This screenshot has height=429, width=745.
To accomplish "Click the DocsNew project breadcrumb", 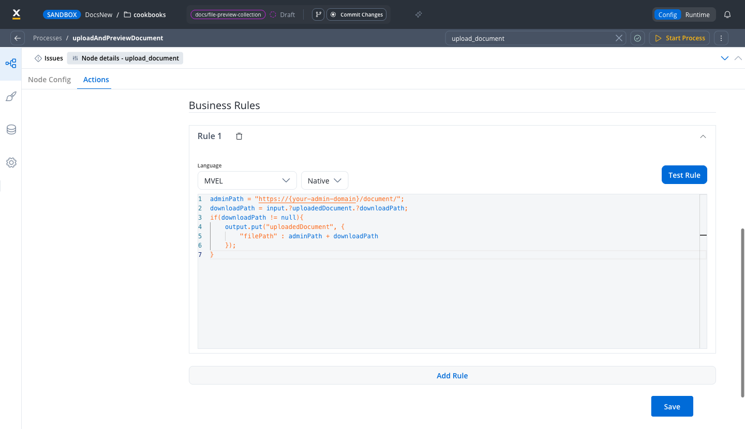I will tap(99, 14).
